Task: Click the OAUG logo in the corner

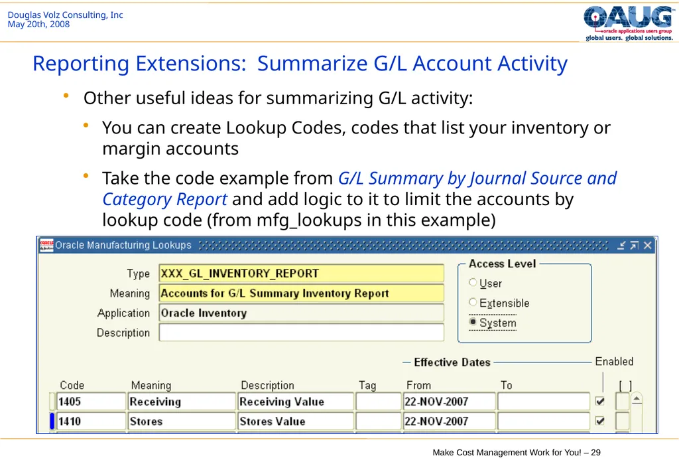Action: tap(629, 23)
